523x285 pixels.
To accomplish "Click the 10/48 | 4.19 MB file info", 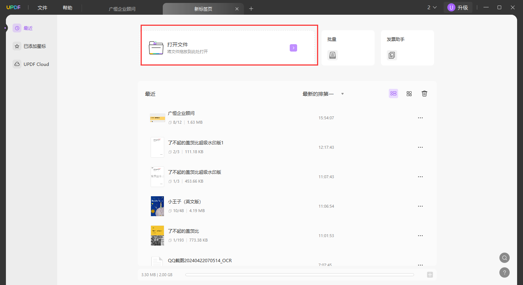I will [x=186, y=211].
